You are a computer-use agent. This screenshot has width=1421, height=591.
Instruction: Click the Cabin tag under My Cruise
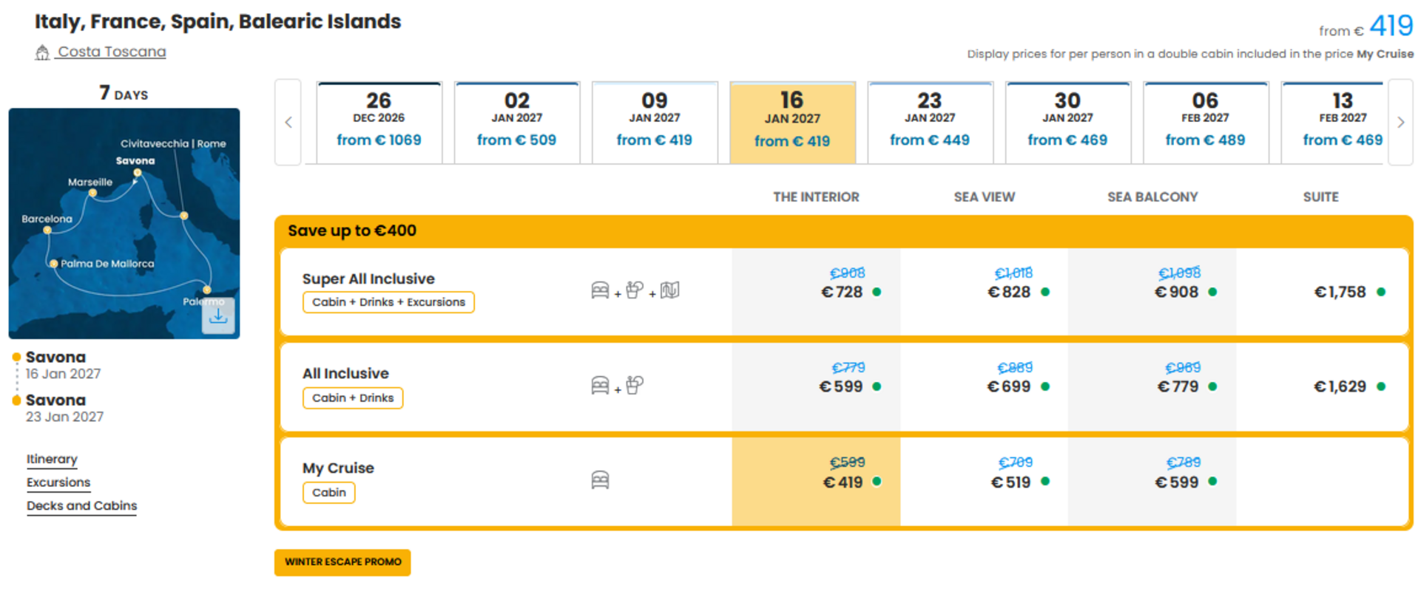click(328, 493)
